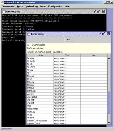
Task: Click the Typ cell of the WaitKey row
Action: pyautogui.click(x=67, y=112)
